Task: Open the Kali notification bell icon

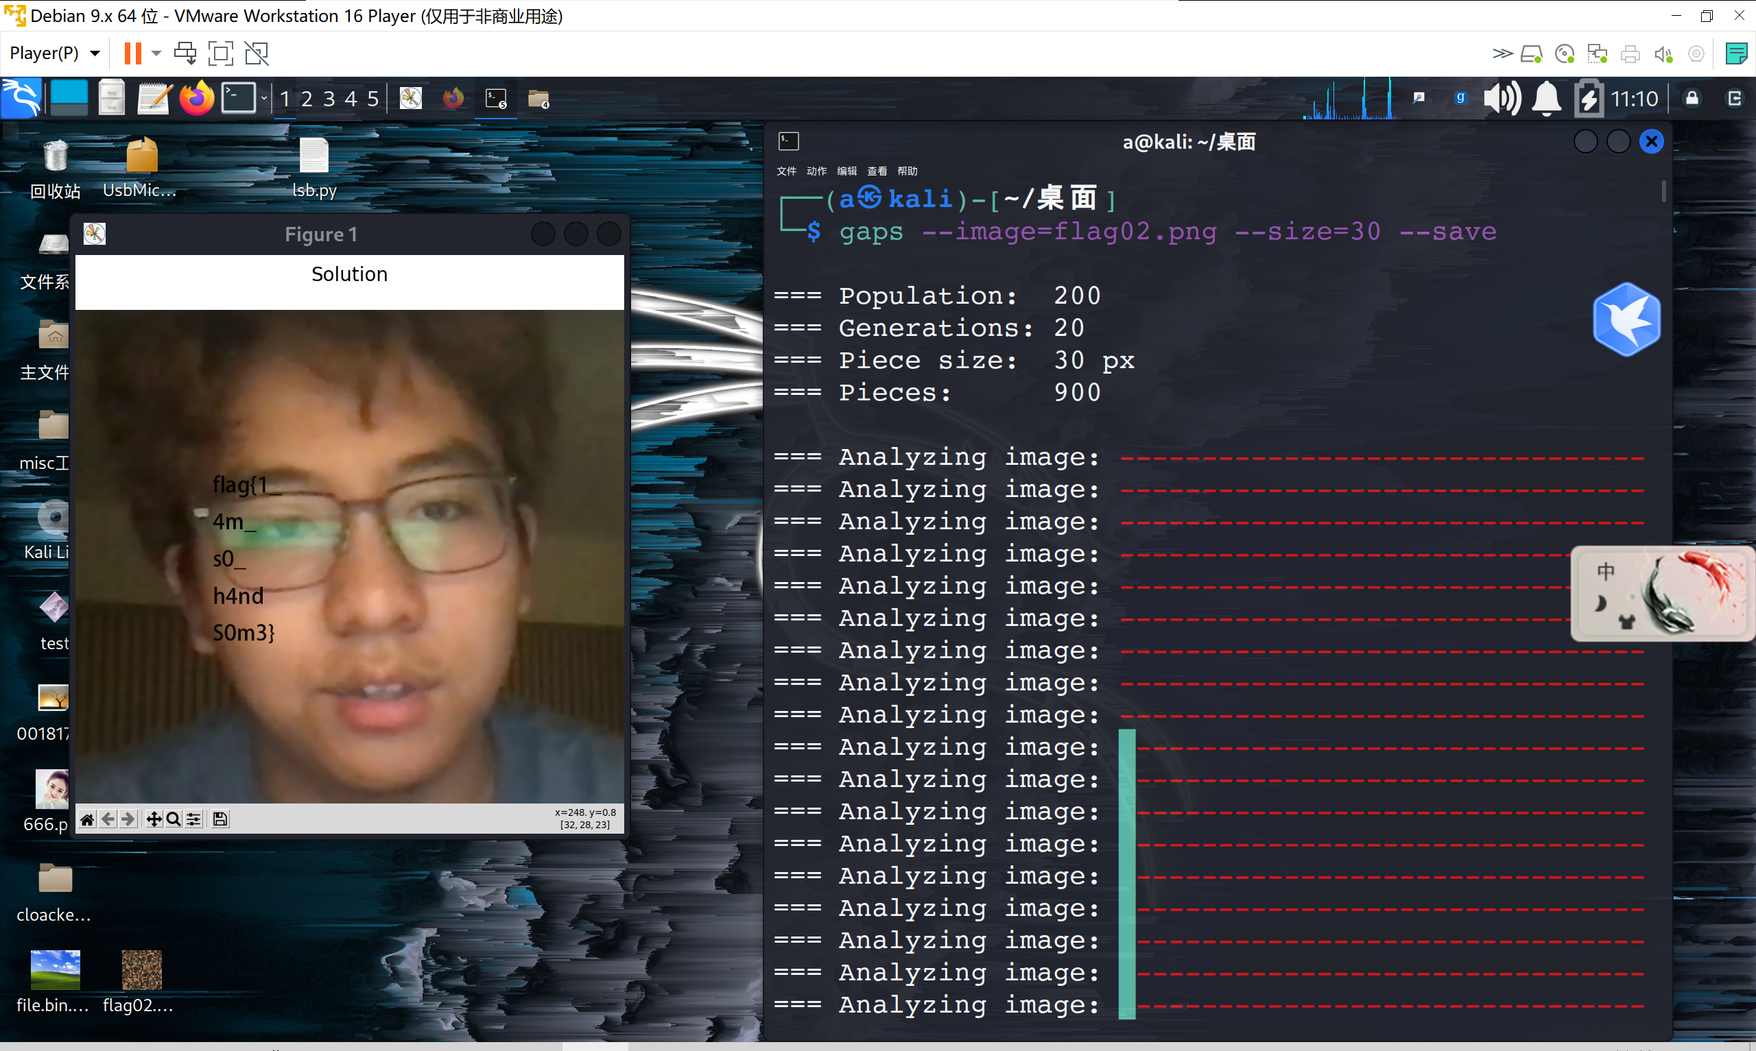Action: [1546, 99]
